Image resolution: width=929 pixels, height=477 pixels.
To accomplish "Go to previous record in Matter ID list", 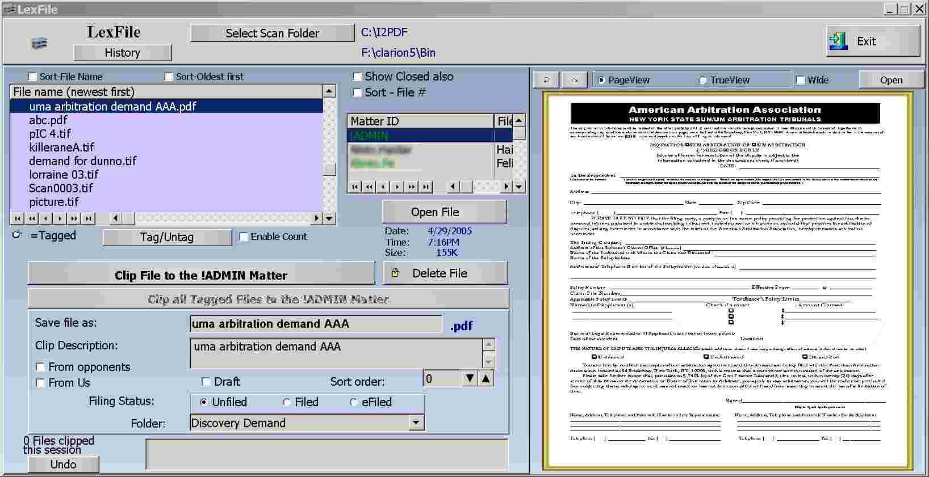I will (x=383, y=187).
